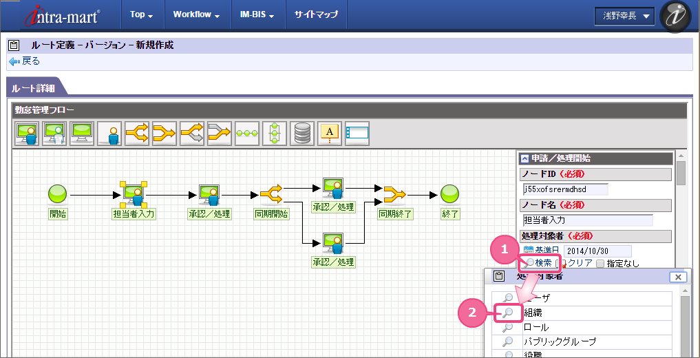
Task: Select the ghosted-person monitor node toolbar icon
Action: tap(54, 134)
